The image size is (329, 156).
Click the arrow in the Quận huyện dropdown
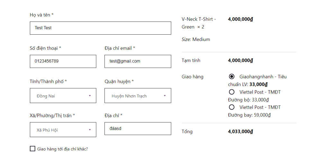pos(164,96)
